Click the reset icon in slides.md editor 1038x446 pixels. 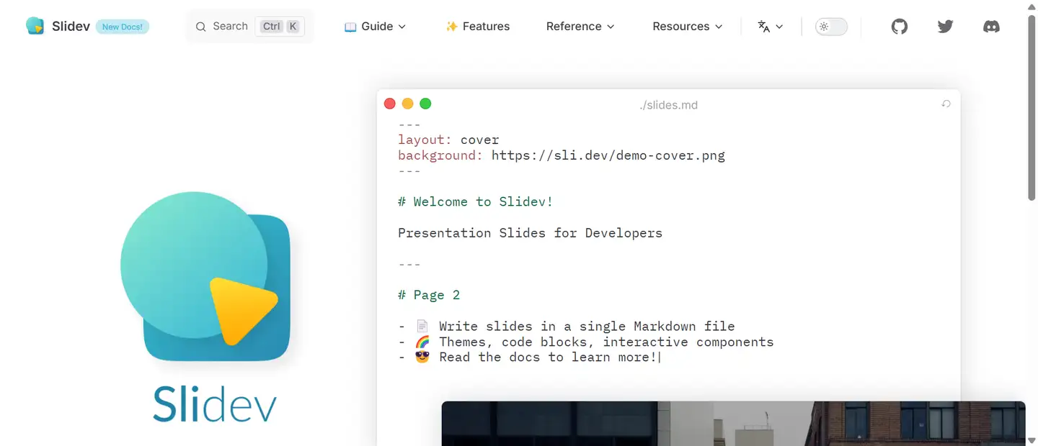[946, 104]
